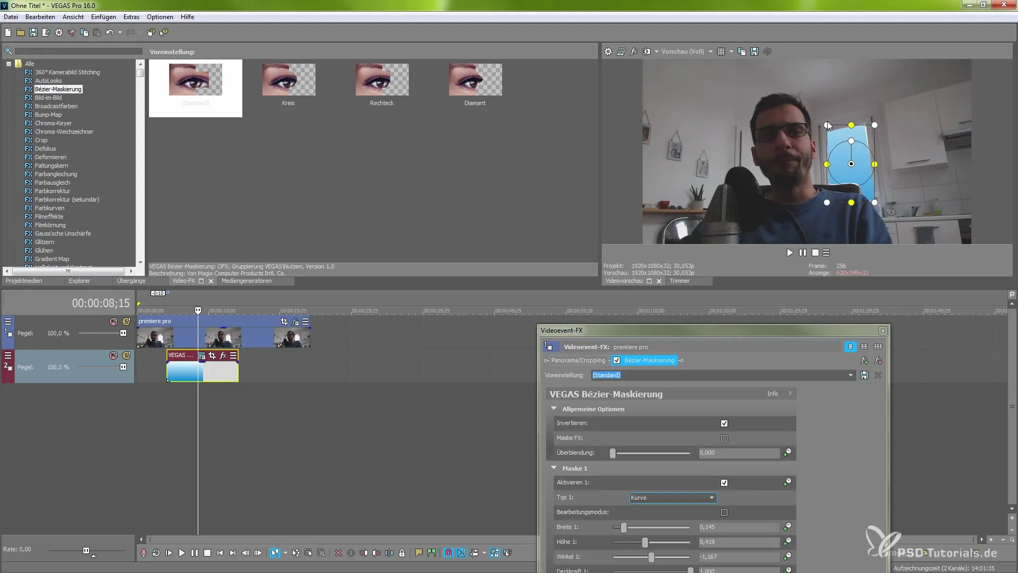Click the What's This help cursor icon

(x=164, y=32)
